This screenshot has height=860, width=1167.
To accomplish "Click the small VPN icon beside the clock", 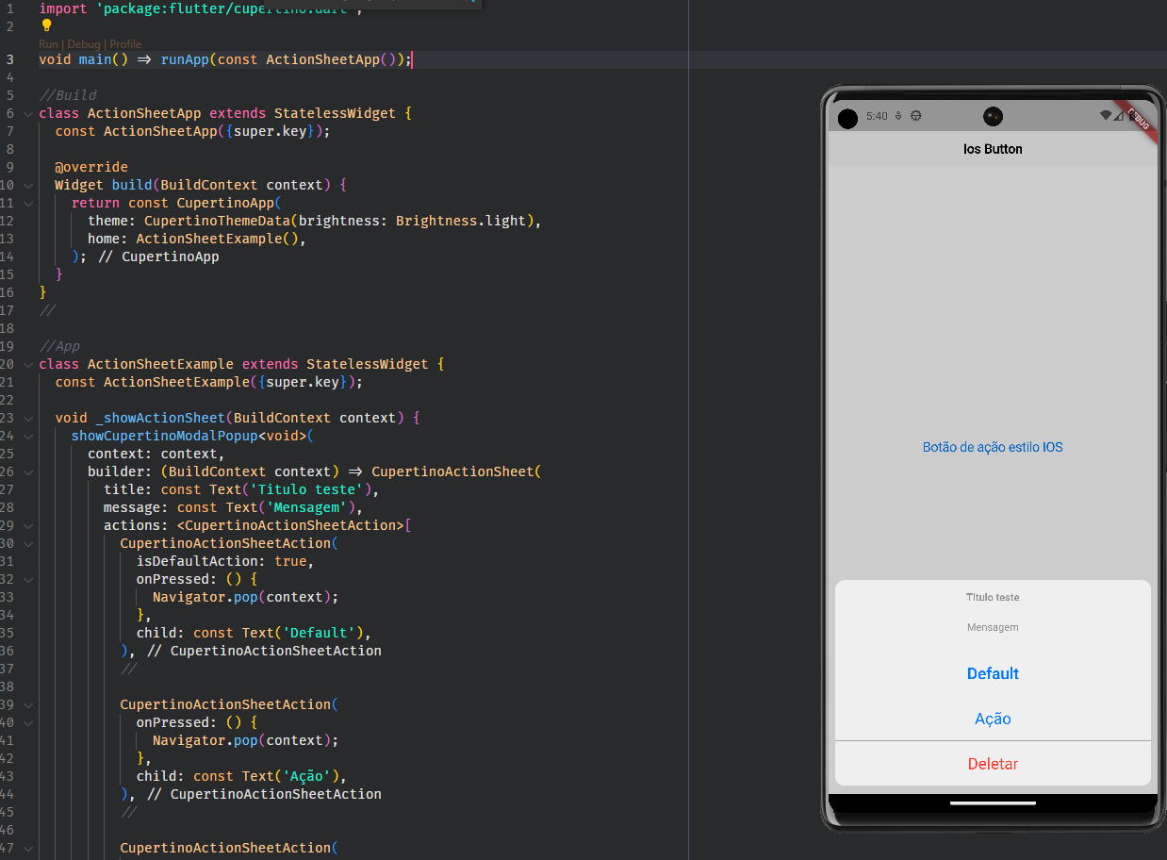I will tap(898, 115).
